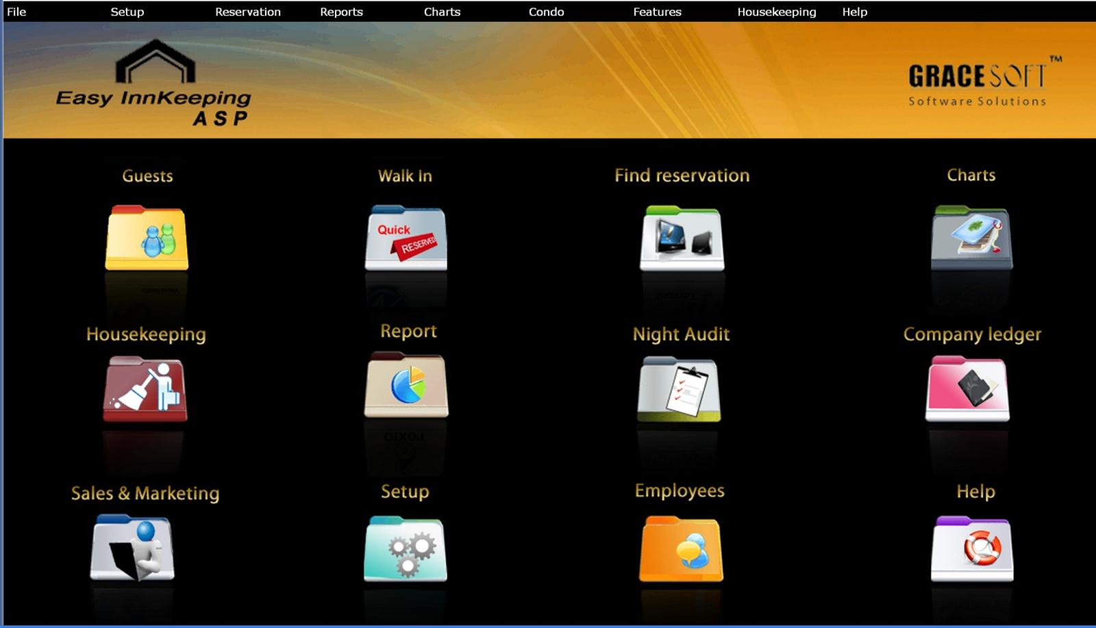Viewport: 1096px width, 628px height.
Task: Open the File menu
Action: click(16, 12)
